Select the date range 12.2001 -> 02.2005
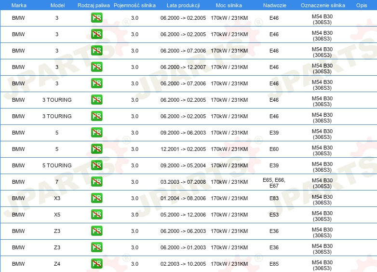The width and height of the screenshot is (377, 272). (183, 149)
